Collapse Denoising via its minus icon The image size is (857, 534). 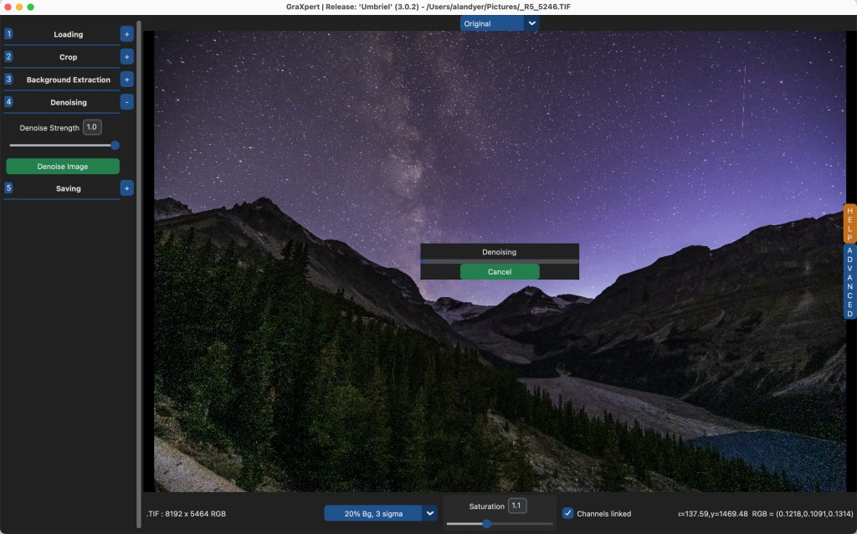pyautogui.click(x=126, y=101)
